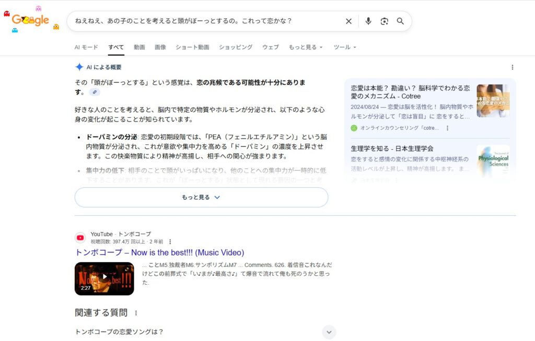Click the source link chip icon

(94, 92)
